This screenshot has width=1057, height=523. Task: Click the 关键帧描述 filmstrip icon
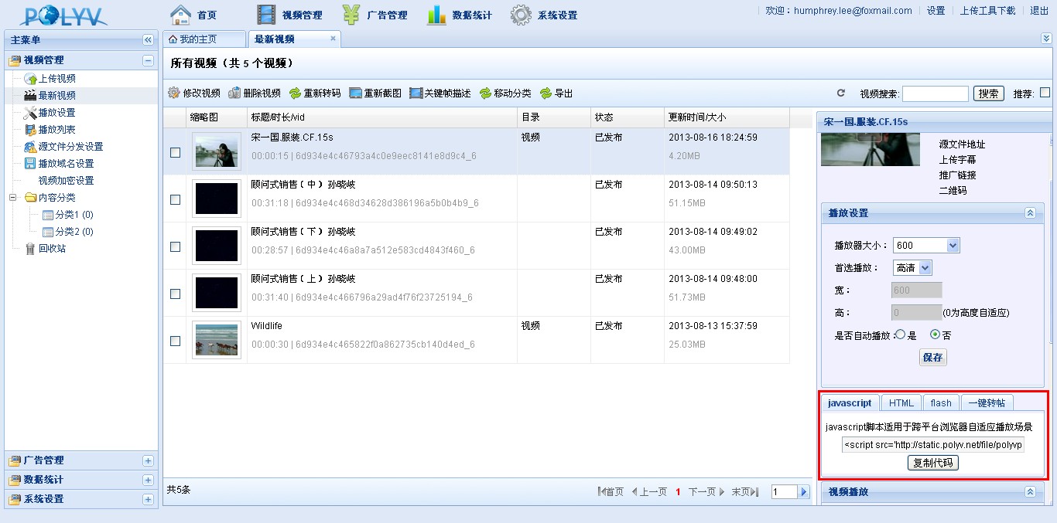pyautogui.click(x=416, y=93)
